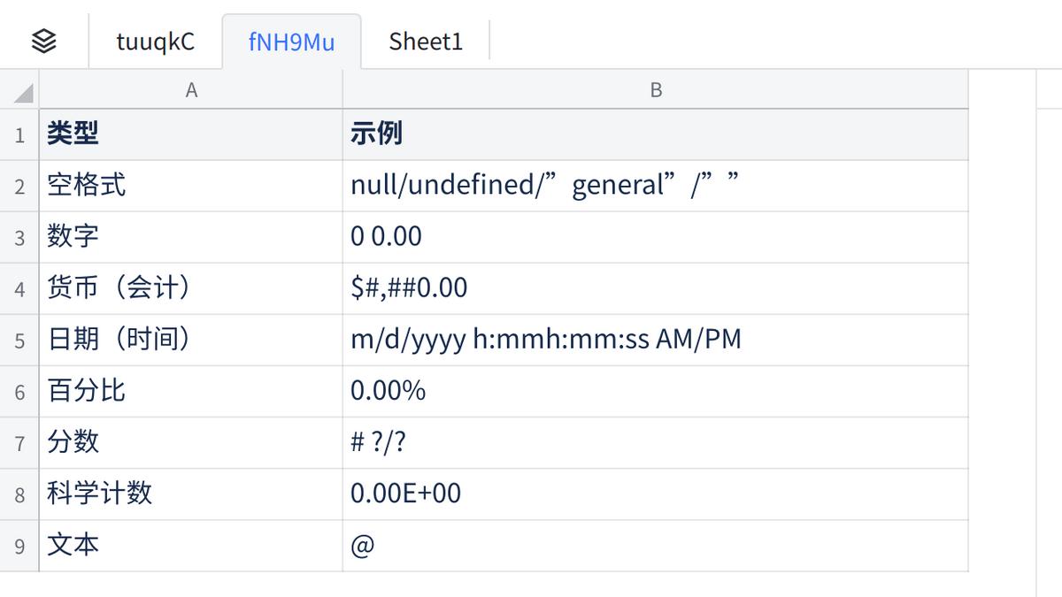Click the cell showing $#,##0.00
The image size is (1062, 597).
655,287
